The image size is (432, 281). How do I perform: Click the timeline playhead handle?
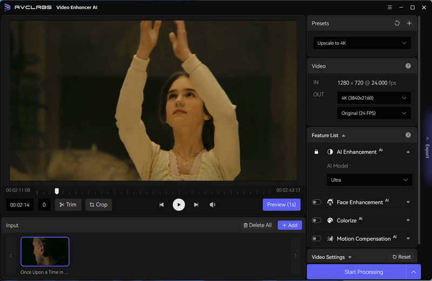click(57, 191)
